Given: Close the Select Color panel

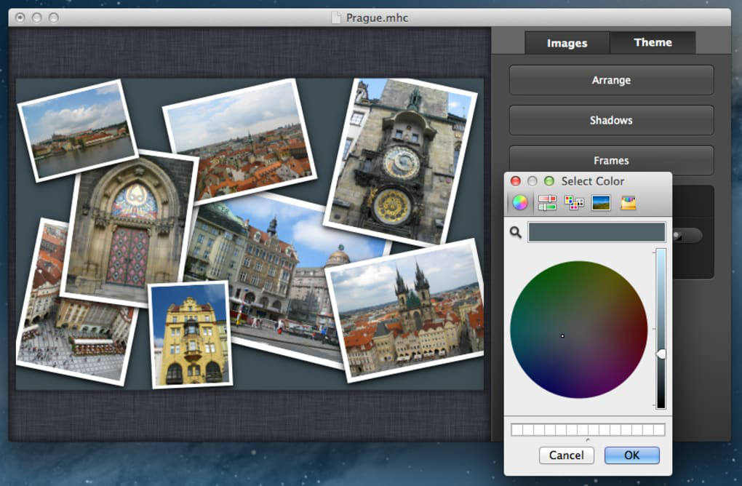Looking at the screenshot, I should 516,181.
